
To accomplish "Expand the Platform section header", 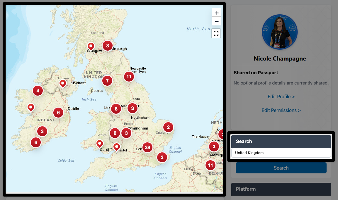I will pos(281,189).
